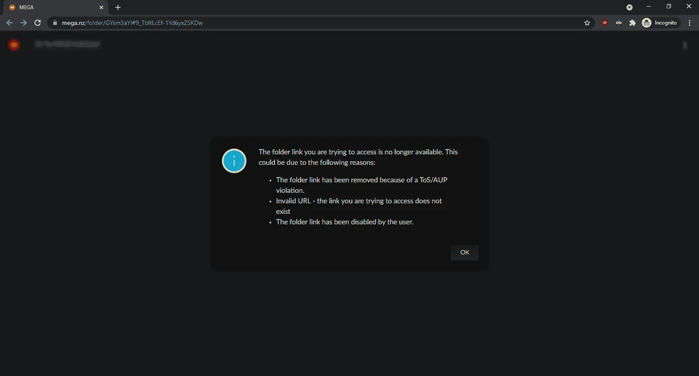The width and height of the screenshot is (699, 376).
Task: Click text 'The folder link has been disabled by the user.'
Action: (345, 222)
